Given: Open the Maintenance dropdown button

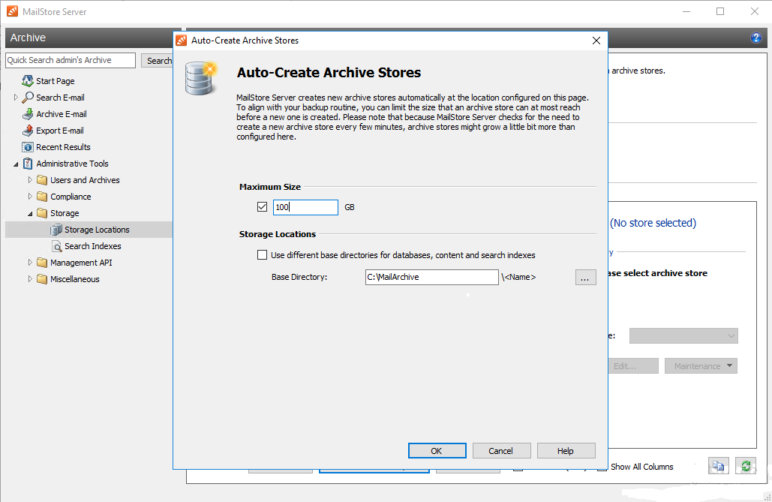Looking at the screenshot, I should [701, 366].
